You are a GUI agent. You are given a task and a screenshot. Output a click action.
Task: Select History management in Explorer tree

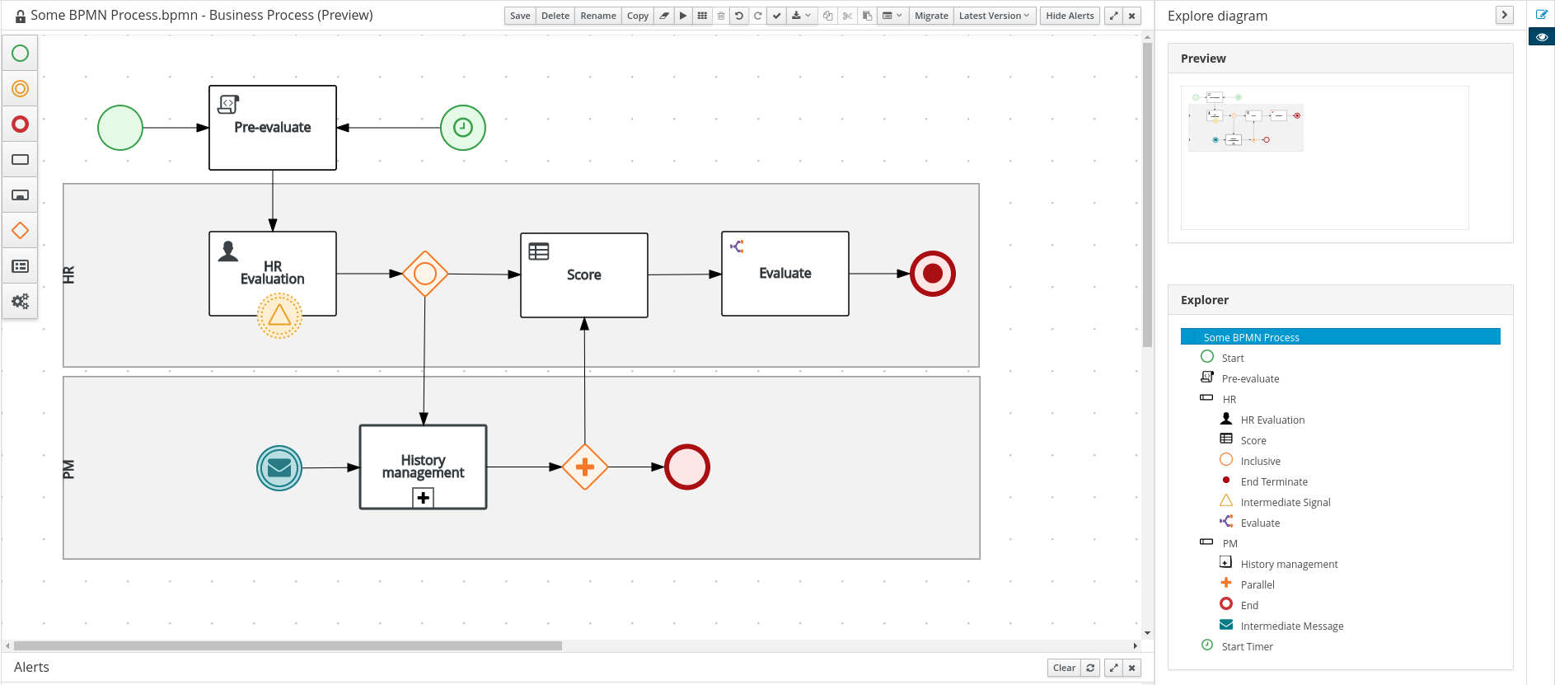(1289, 565)
